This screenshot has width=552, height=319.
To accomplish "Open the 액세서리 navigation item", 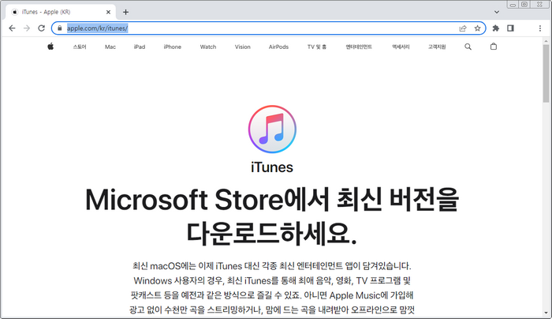I will pos(401,47).
